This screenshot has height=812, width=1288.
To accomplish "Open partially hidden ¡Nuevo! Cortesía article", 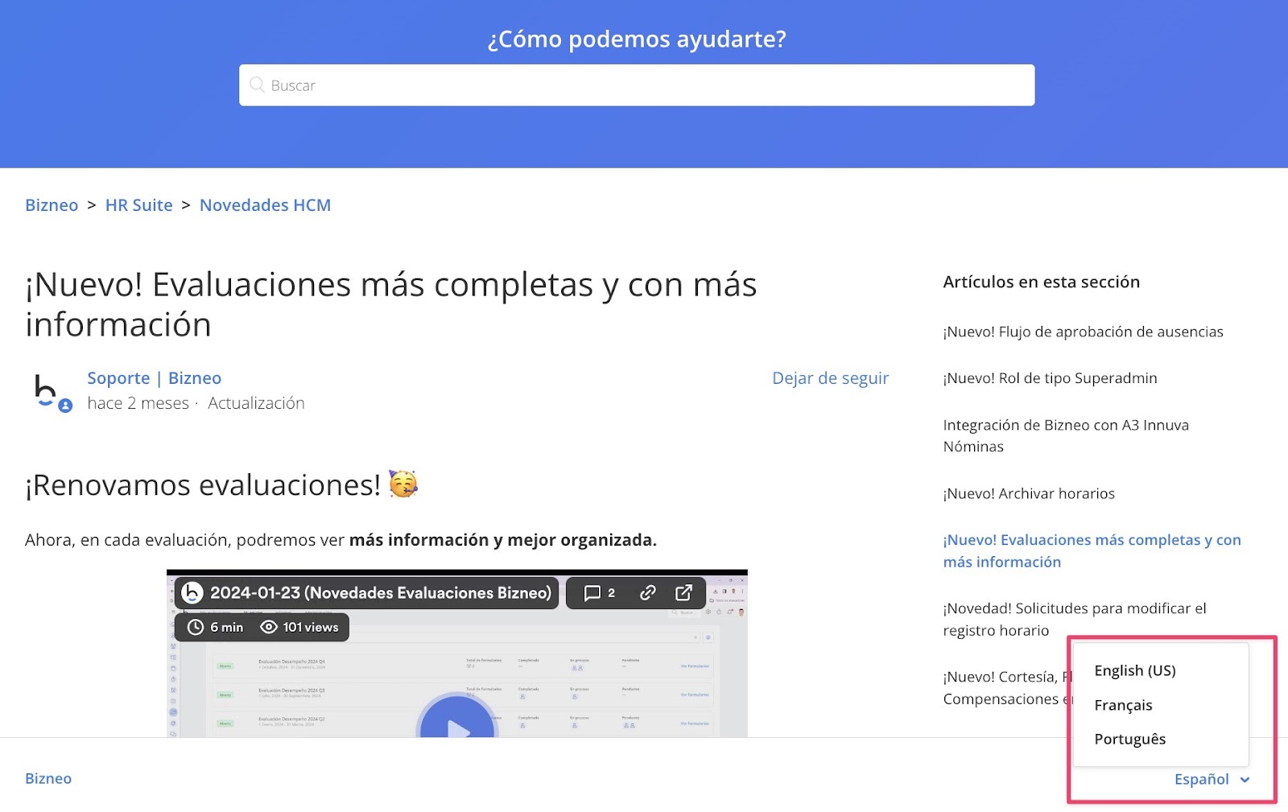I will [x=1006, y=688].
